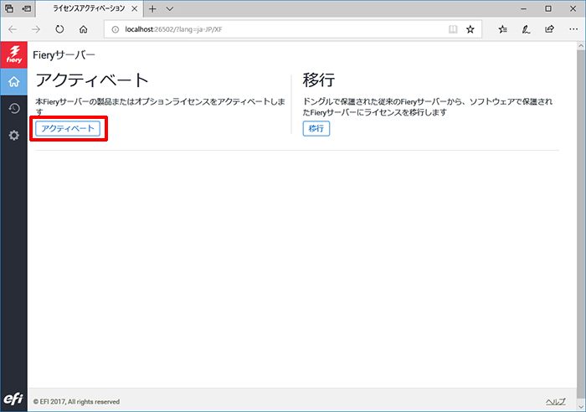Expand tab previews with the chevron

pos(170,9)
